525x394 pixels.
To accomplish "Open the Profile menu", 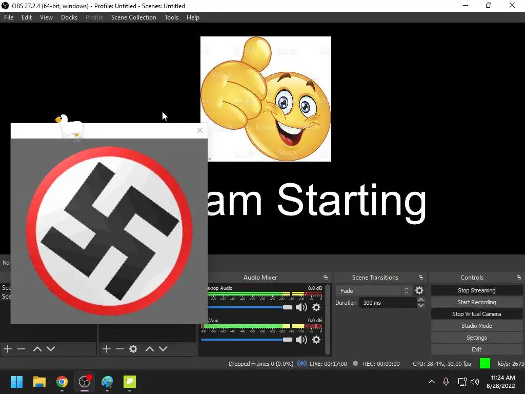I will 94,17.
